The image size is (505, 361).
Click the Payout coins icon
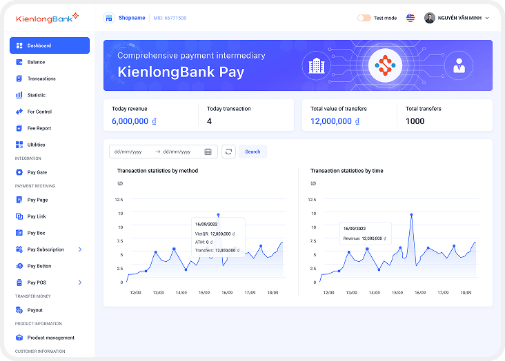[19, 310]
